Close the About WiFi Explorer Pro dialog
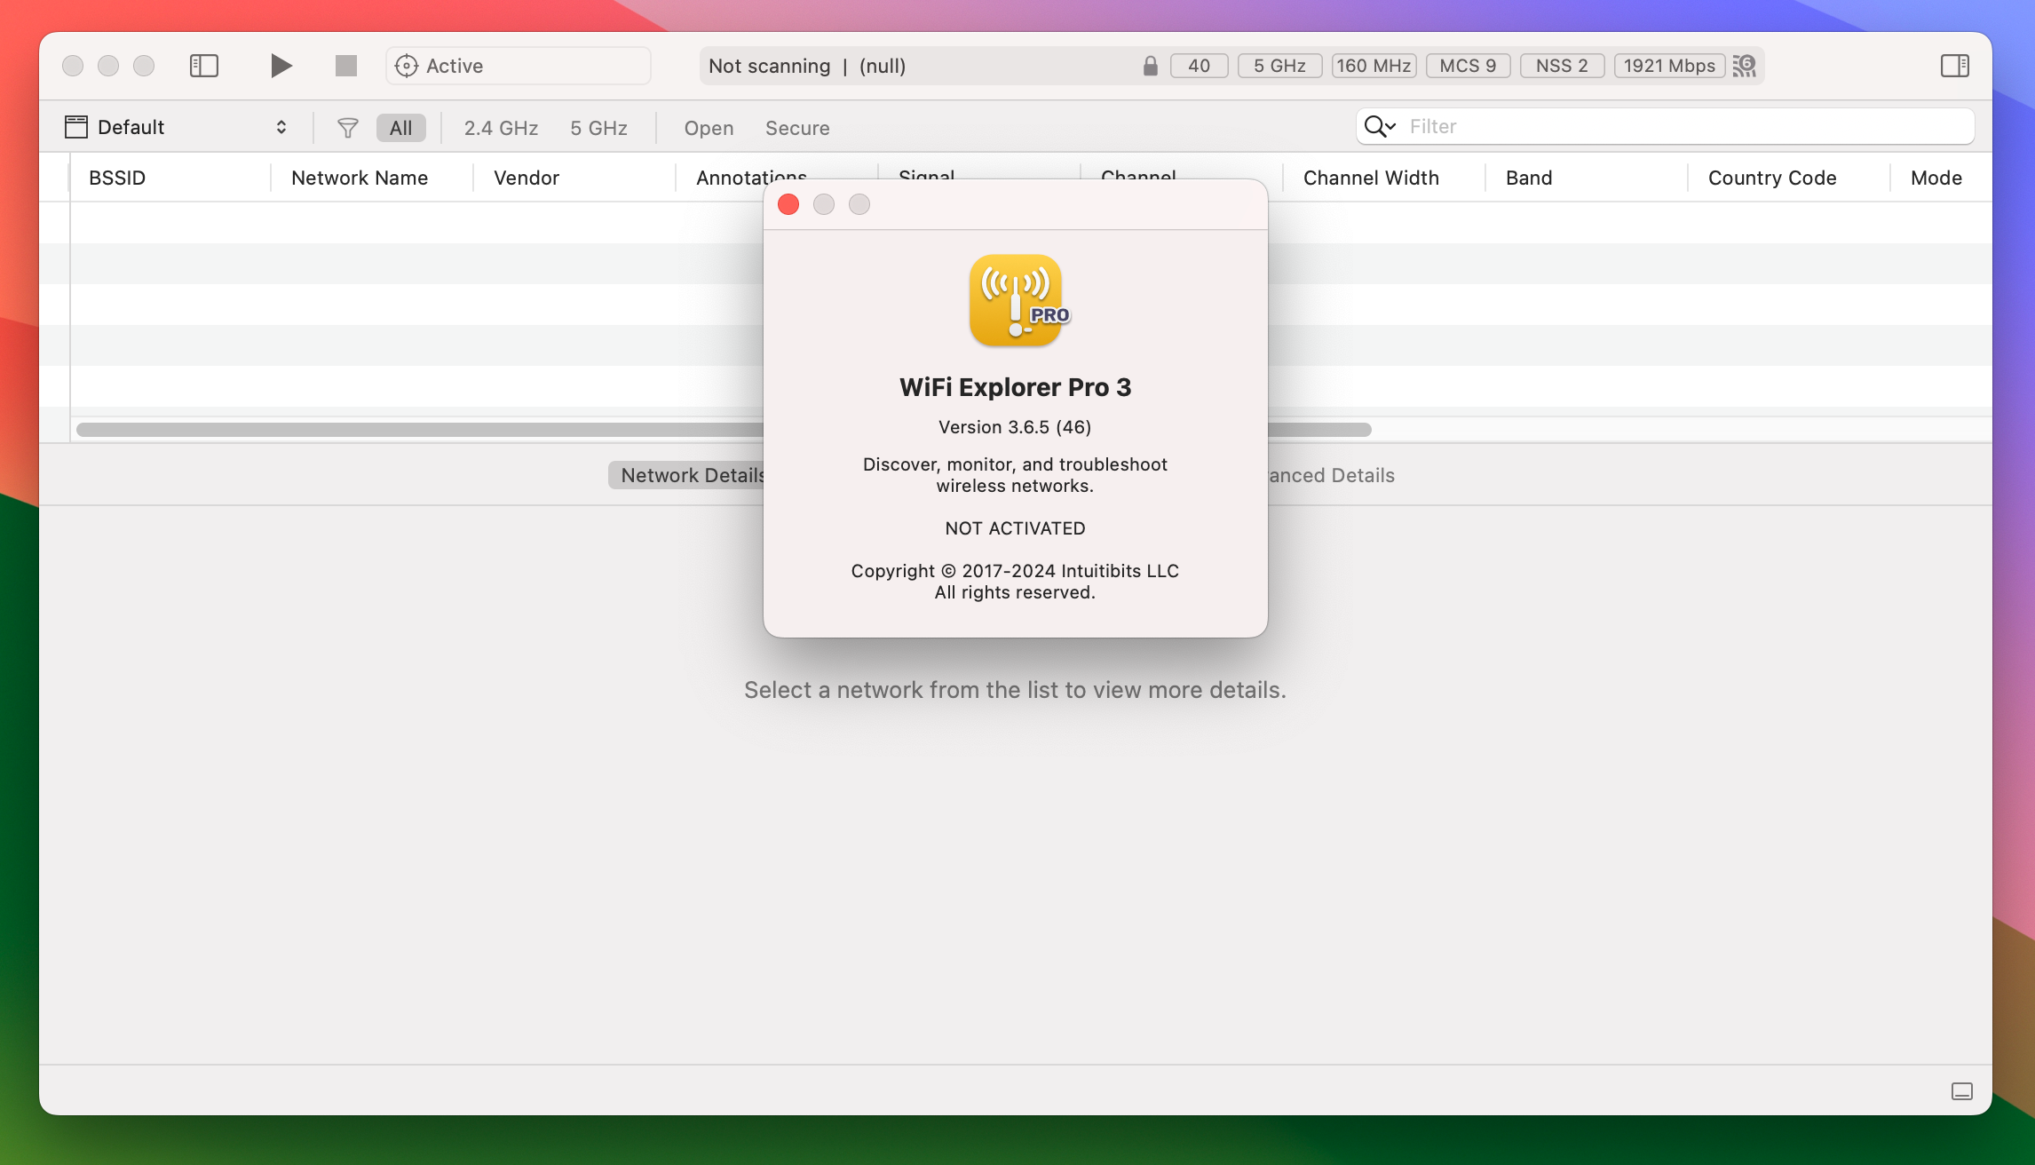Screen dimensions: 2035x1165 pos(788,204)
